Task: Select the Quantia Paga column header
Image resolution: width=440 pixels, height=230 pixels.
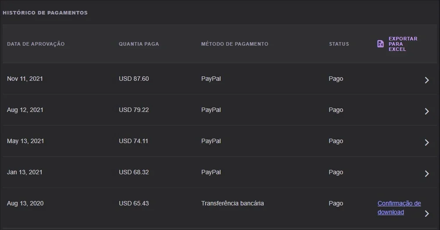Action: point(139,44)
